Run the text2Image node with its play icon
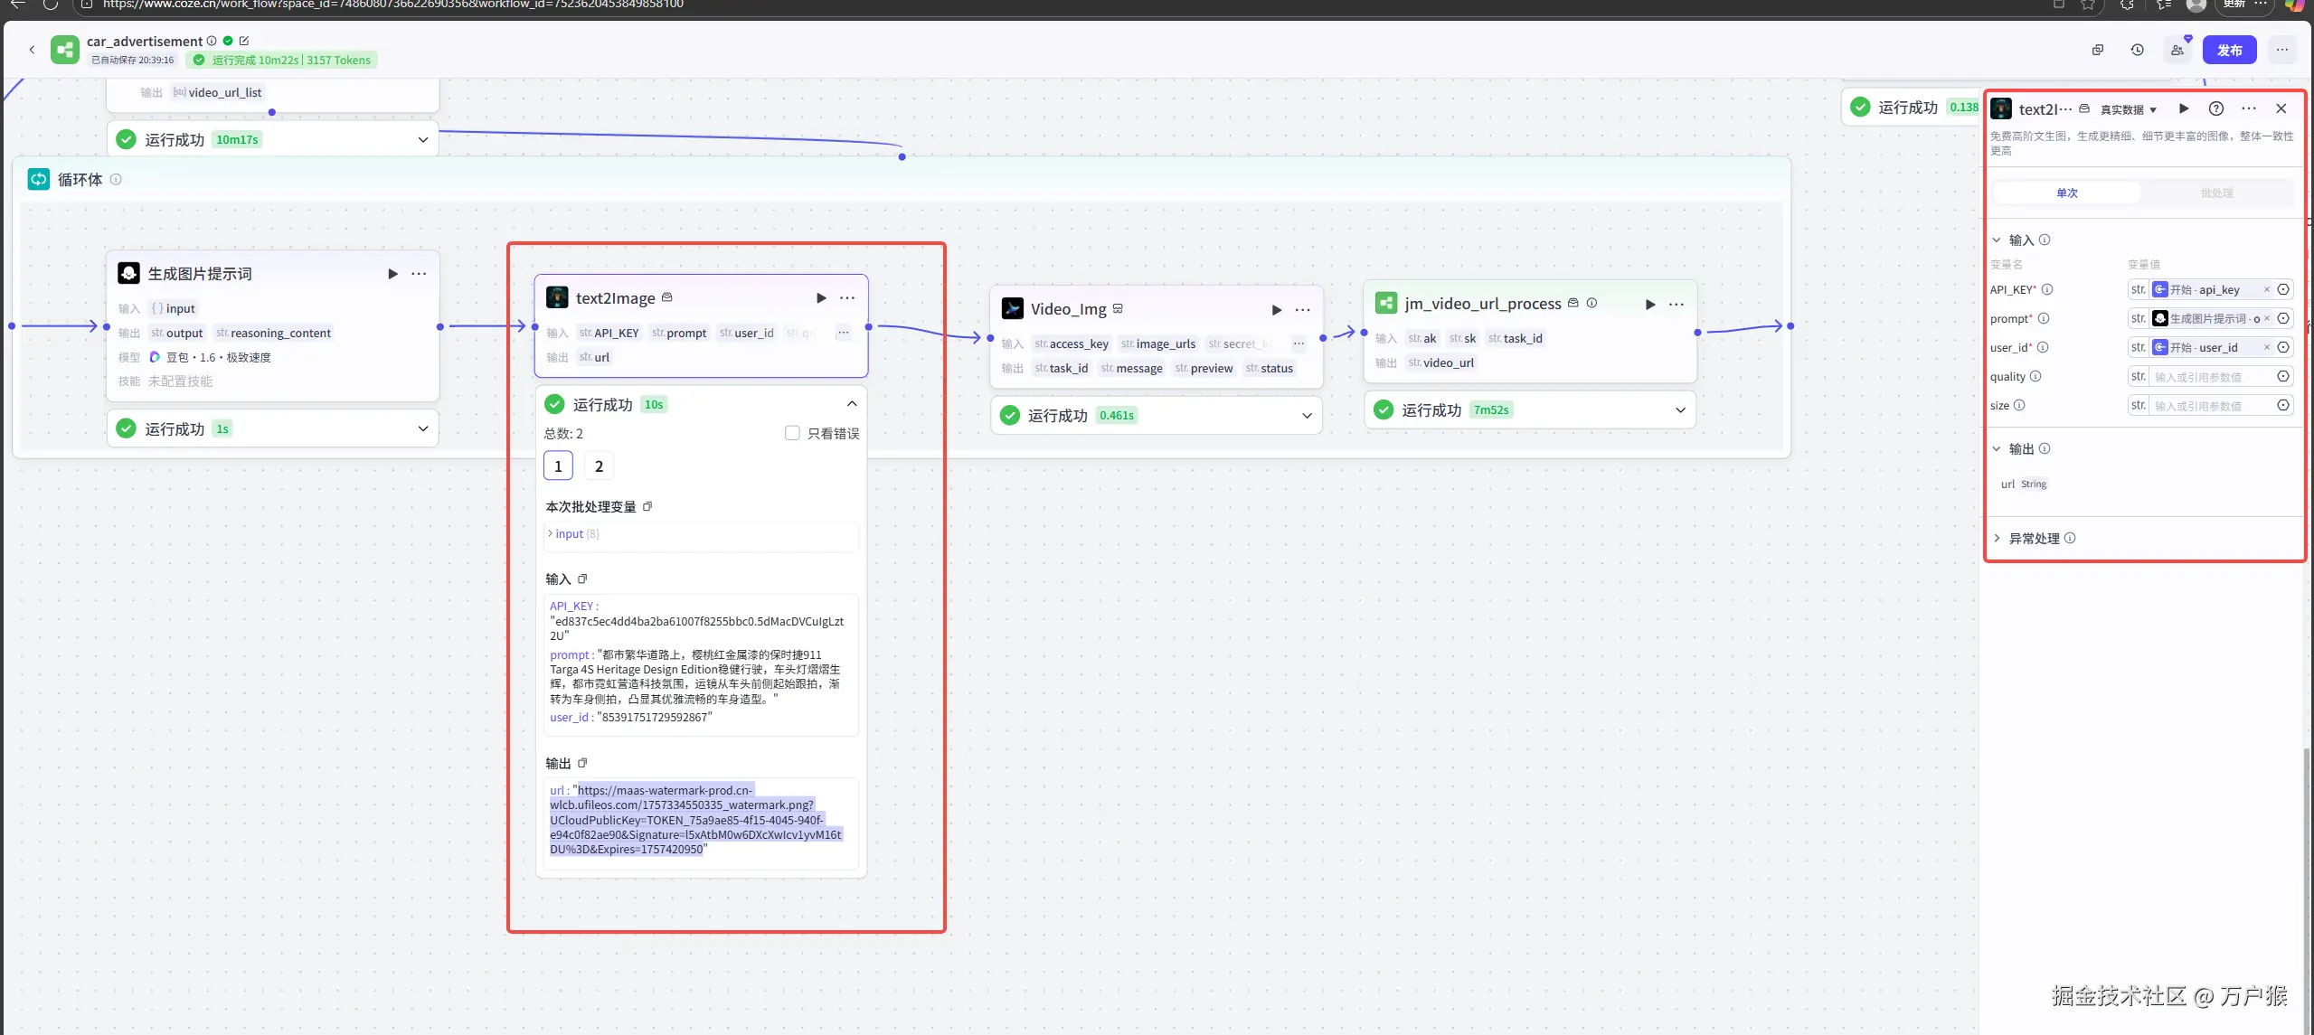Viewport: 2314px width, 1035px height. pos(821,298)
